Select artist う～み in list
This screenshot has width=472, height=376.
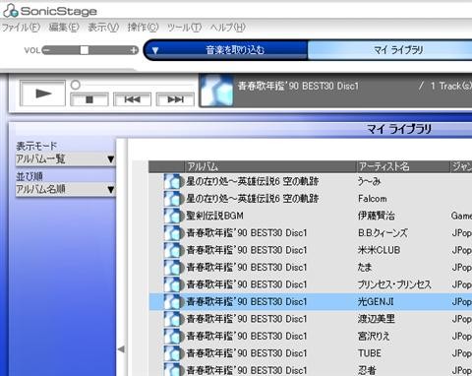click(369, 181)
